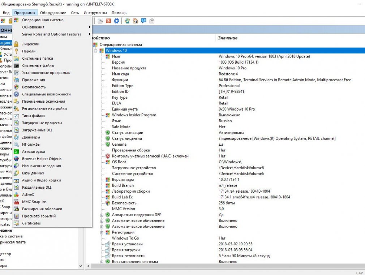
Task: Select Переменные окружения menu entry
Action: (52, 102)
